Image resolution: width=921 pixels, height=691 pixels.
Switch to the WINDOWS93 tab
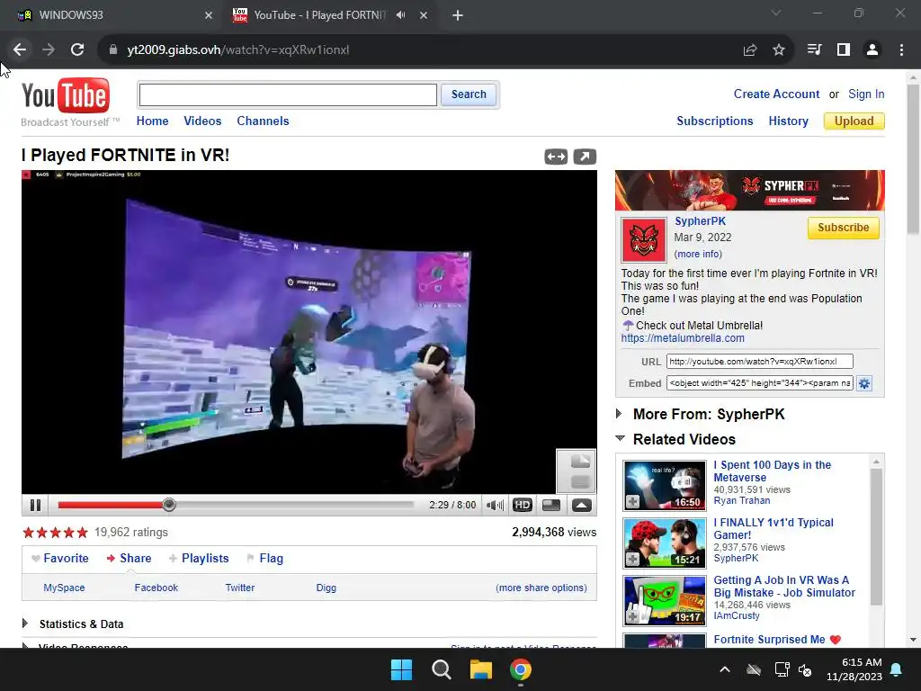[x=115, y=15]
